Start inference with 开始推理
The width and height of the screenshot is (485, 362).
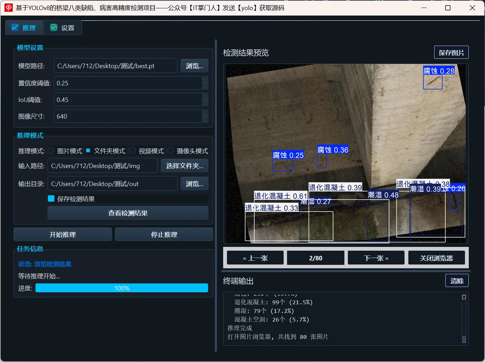[x=63, y=234]
